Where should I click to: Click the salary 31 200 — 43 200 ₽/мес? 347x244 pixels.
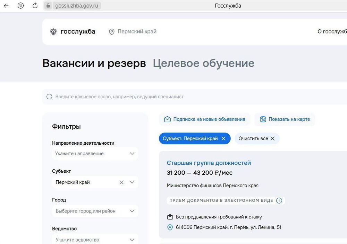[x=200, y=173]
